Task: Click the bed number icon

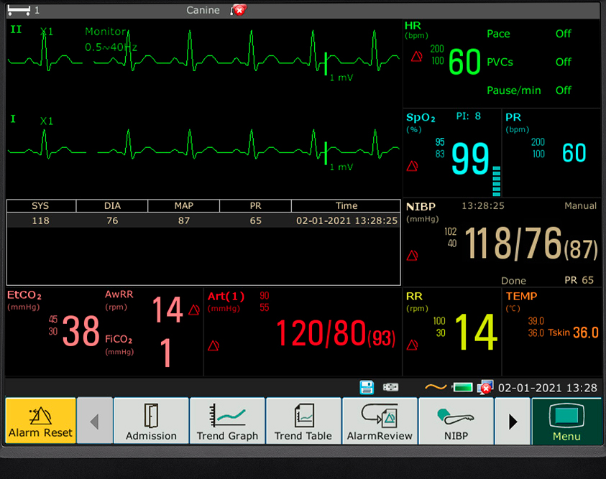Action: click(x=19, y=11)
